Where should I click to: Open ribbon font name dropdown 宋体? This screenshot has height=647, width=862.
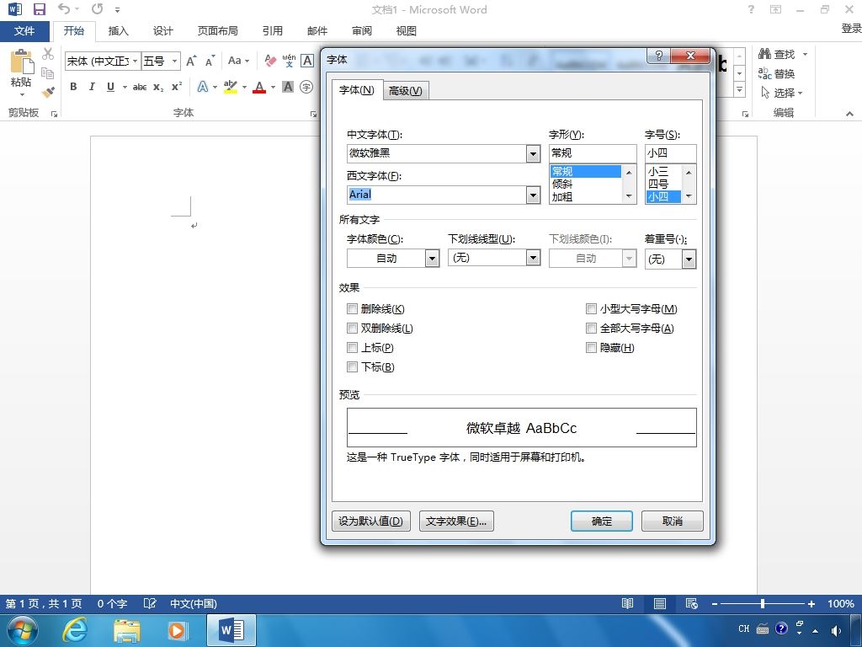click(x=135, y=61)
